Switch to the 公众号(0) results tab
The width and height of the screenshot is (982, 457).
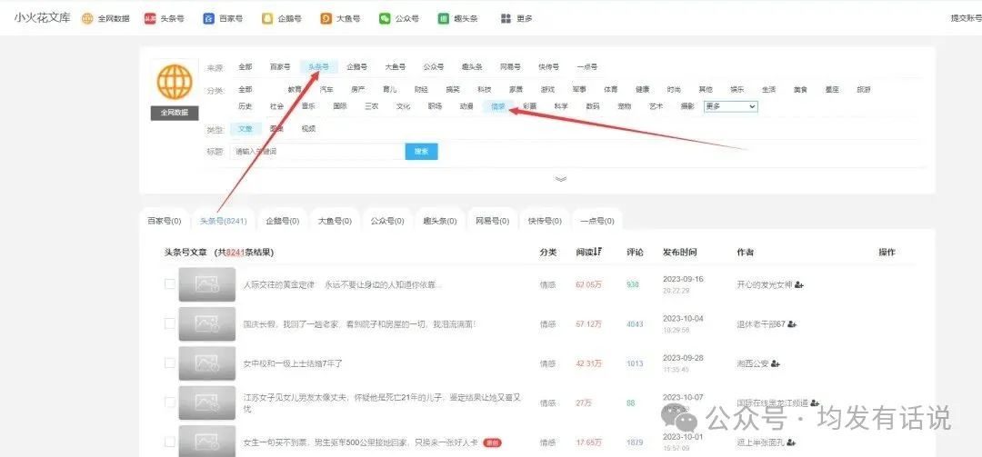387,221
